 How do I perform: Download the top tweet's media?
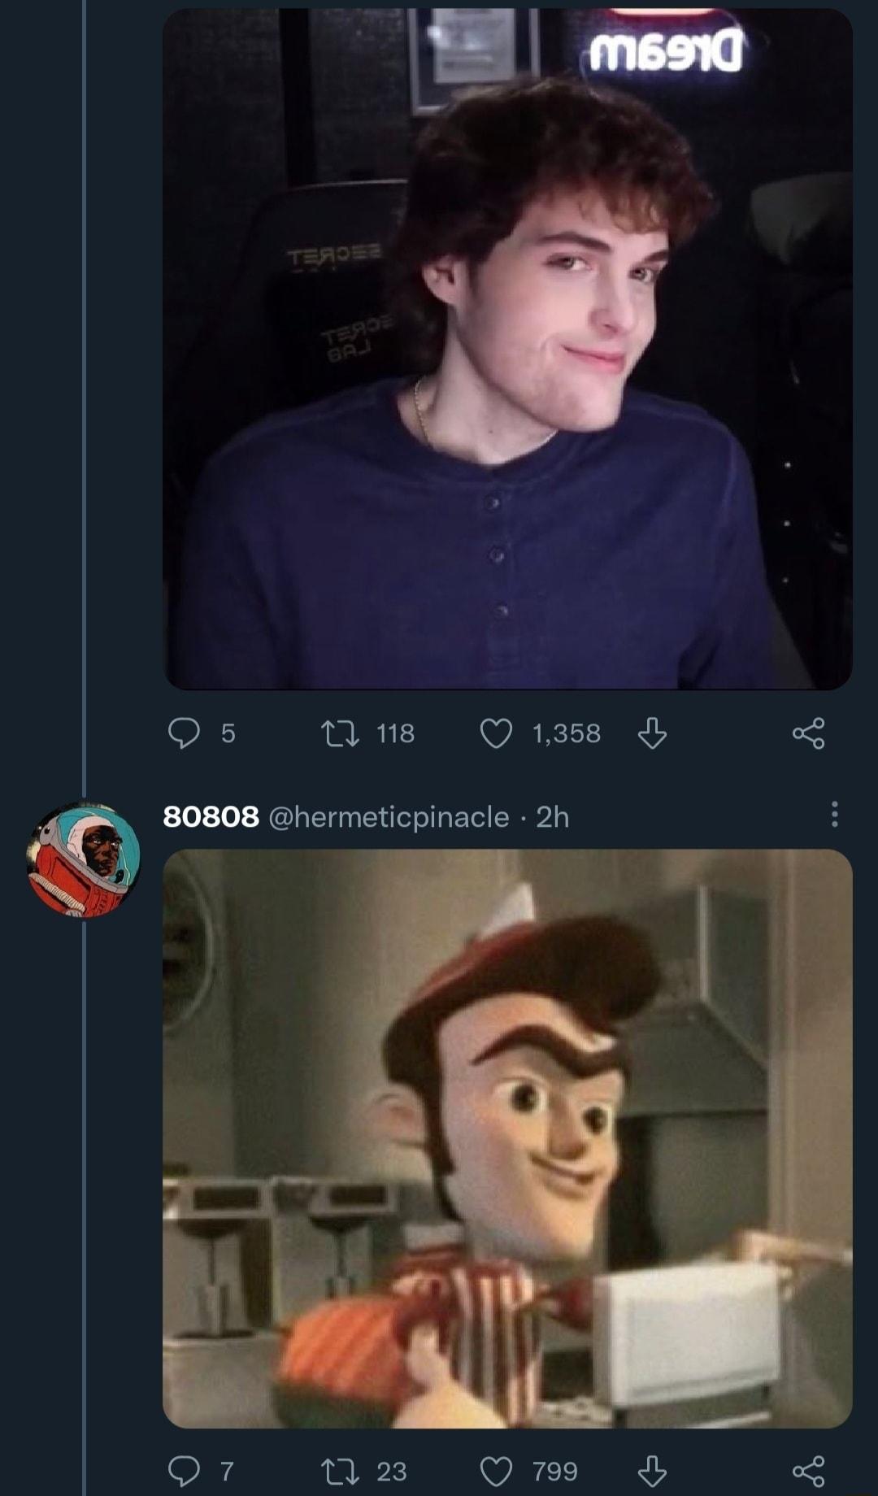[652, 733]
